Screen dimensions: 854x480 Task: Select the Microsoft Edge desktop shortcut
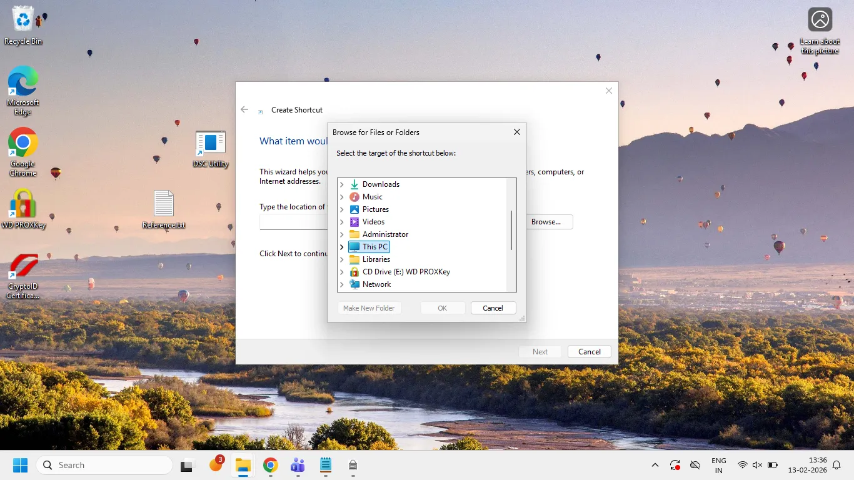pos(23,91)
